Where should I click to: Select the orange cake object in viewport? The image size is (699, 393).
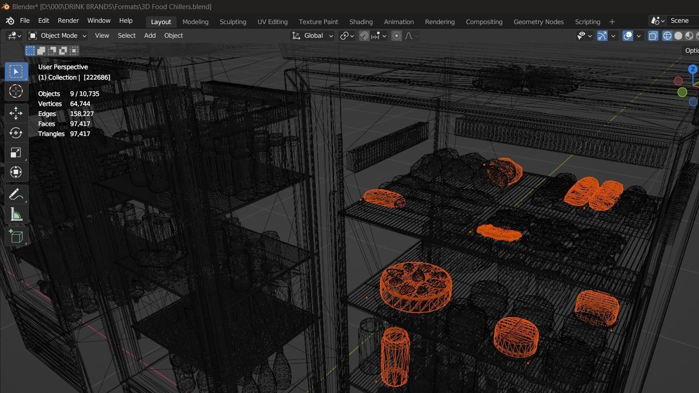tap(416, 287)
